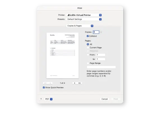Open the Printer dropdown showing Scilife Virtual Printer
The width and height of the screenshot is (160, 113).
pyautogui.click(x=84, y=15)
